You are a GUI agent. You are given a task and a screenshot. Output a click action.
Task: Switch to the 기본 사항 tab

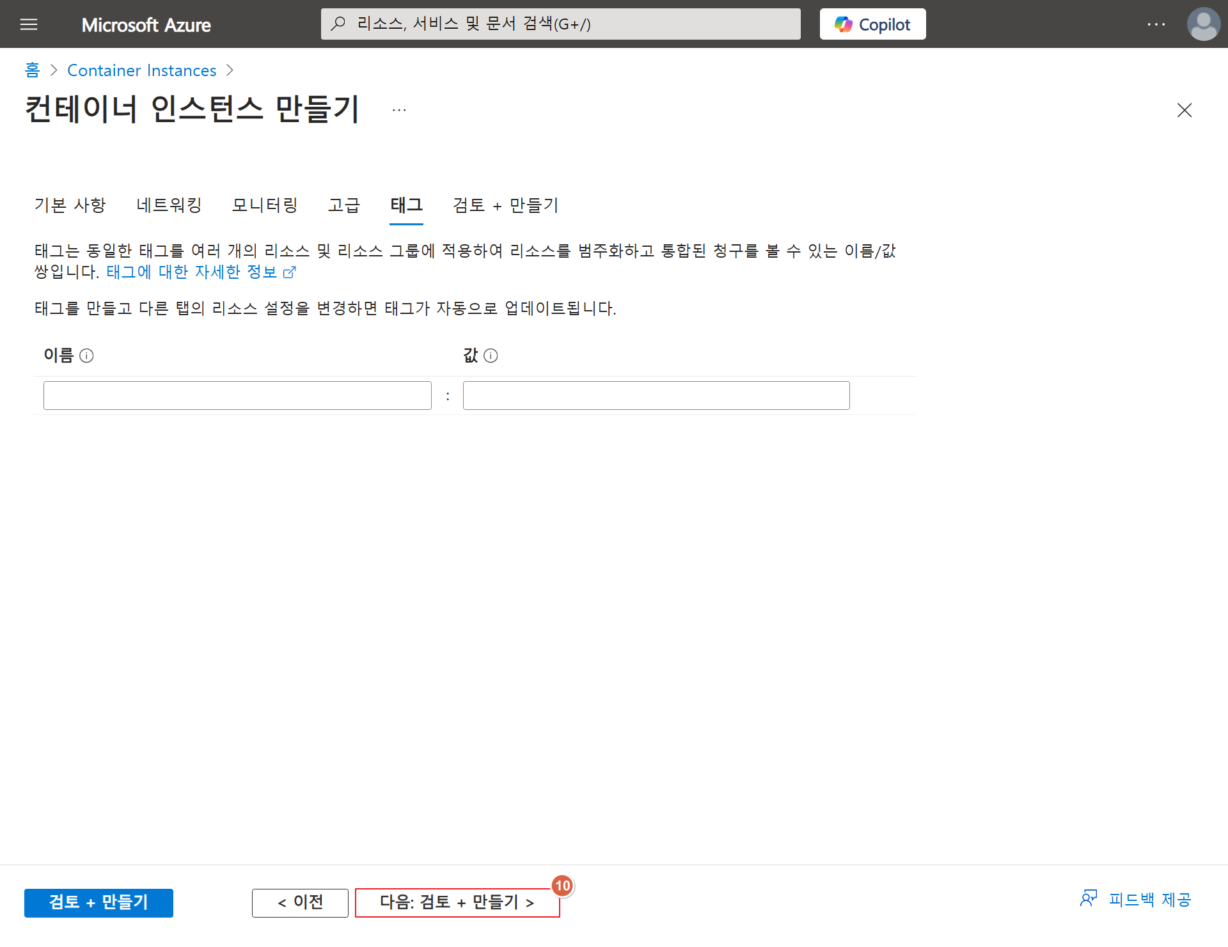[x=70, y=205]
